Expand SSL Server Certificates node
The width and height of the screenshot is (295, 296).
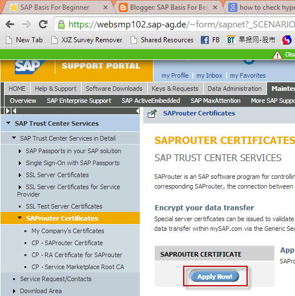pos(20,175)
